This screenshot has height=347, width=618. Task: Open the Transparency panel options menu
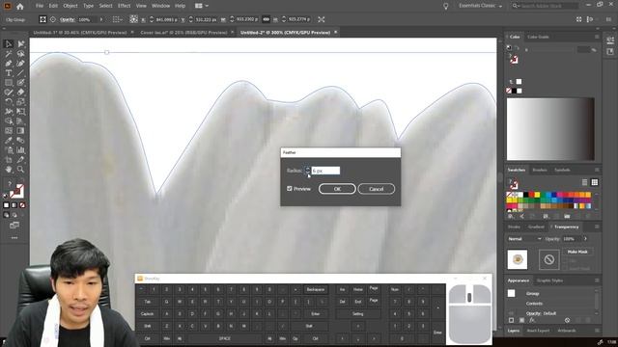pyautogui.click(x=597, y=227)
